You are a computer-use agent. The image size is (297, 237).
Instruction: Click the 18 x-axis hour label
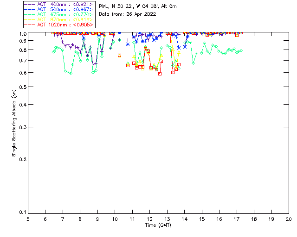pos(254,219)
